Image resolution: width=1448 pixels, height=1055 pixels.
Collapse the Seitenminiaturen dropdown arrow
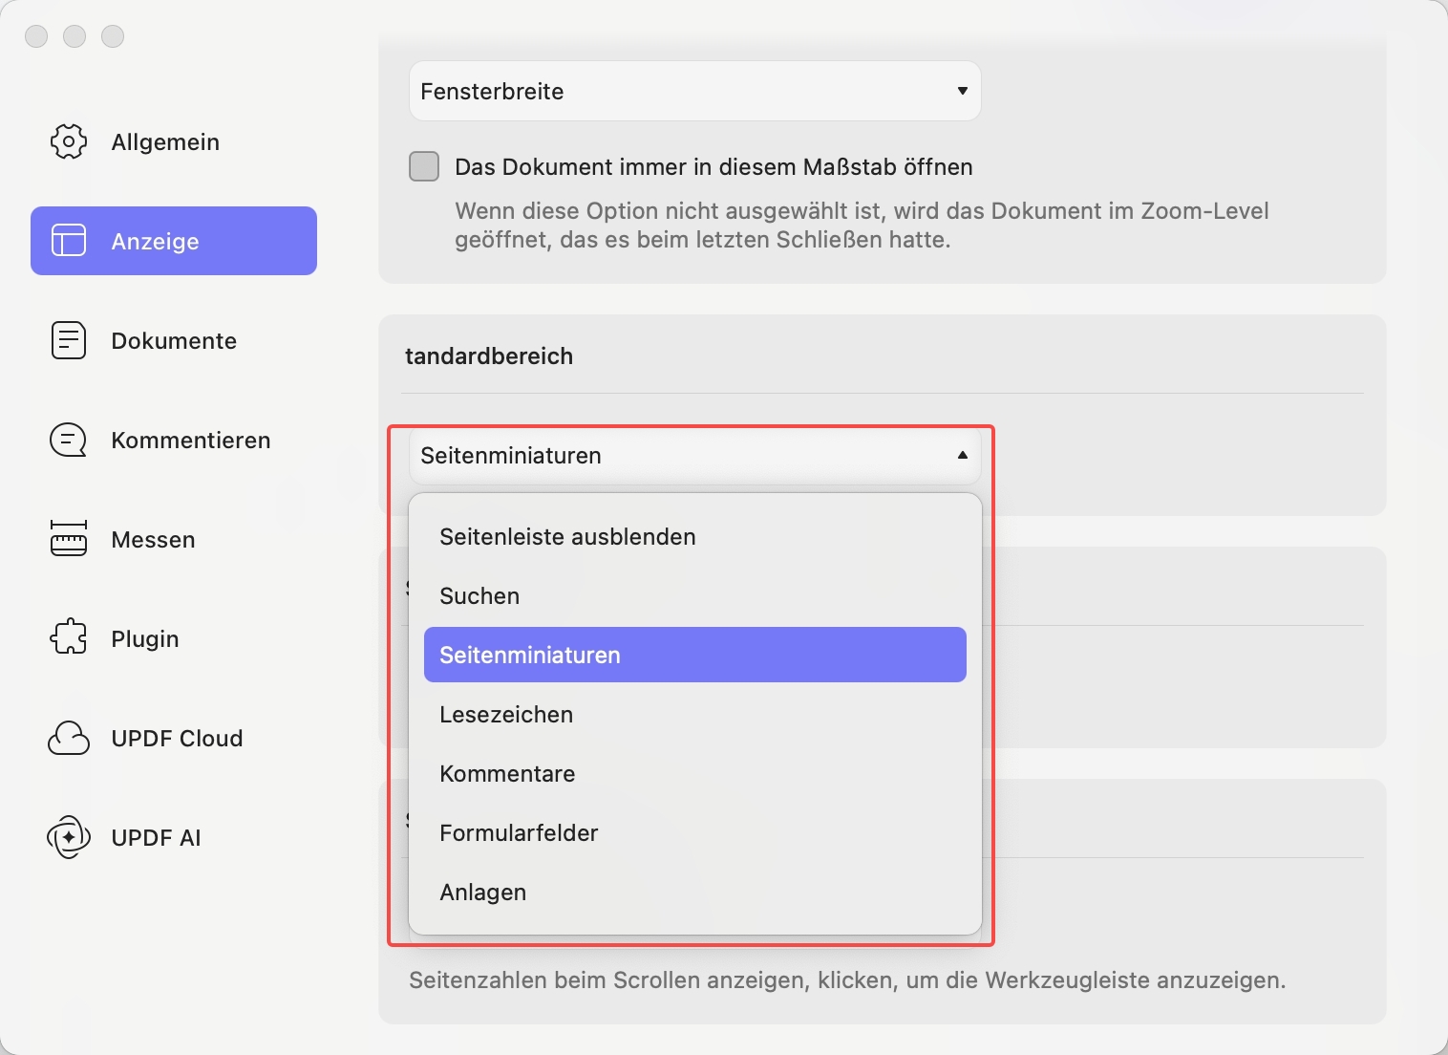963,455
